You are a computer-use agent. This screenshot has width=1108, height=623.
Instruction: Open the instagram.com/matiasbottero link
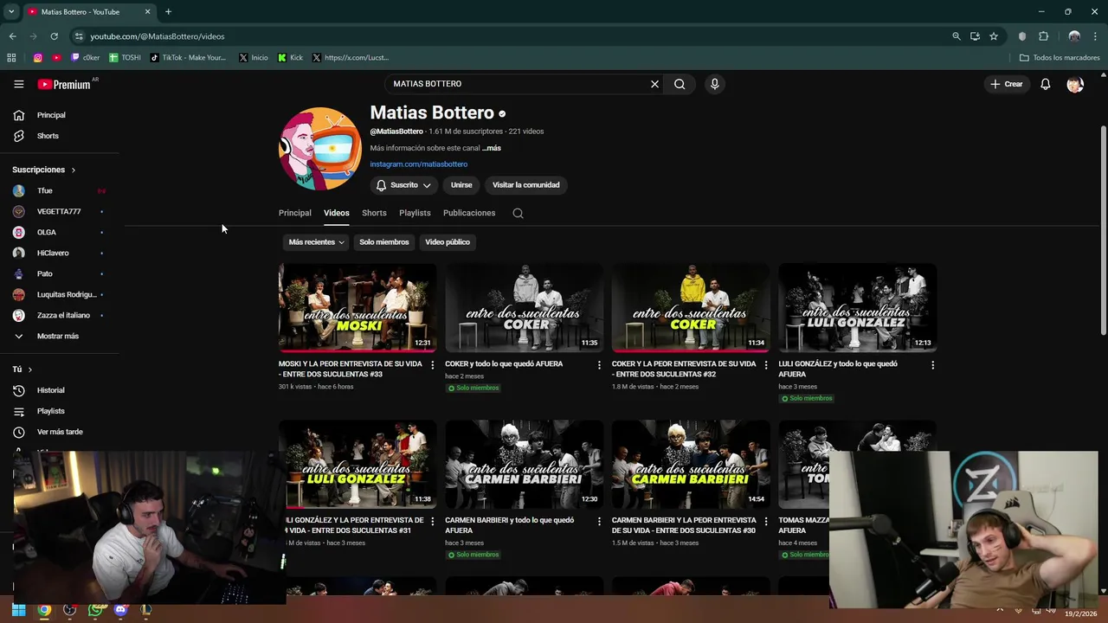pyautogui.click(x=418, y=164)
